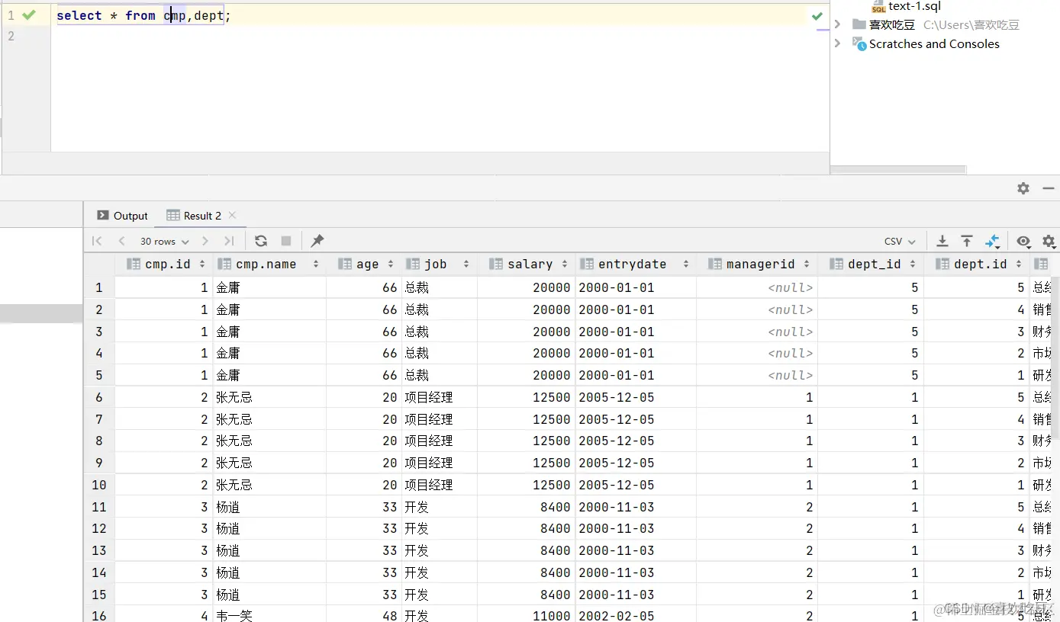
Task: Click 杨逍 name cell in row 11
Action: (269, 507)
